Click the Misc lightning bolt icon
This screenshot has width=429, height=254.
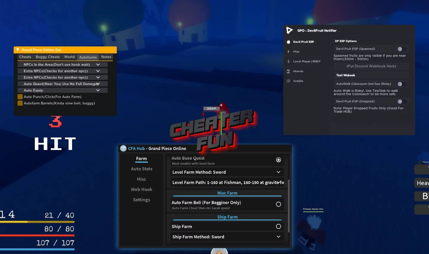click(x=289, y=52)
